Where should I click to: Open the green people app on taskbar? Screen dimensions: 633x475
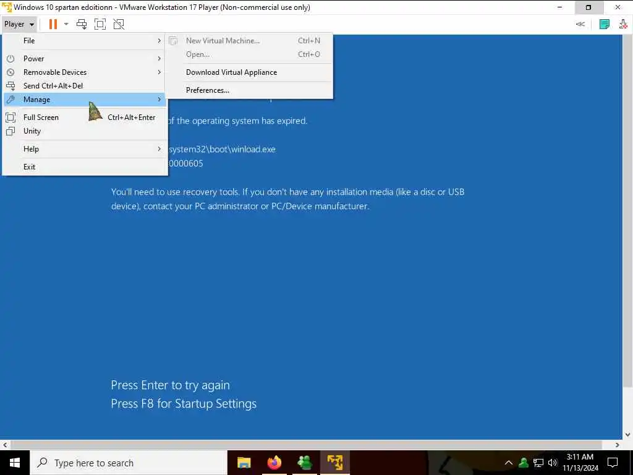[x=304, y=463]
